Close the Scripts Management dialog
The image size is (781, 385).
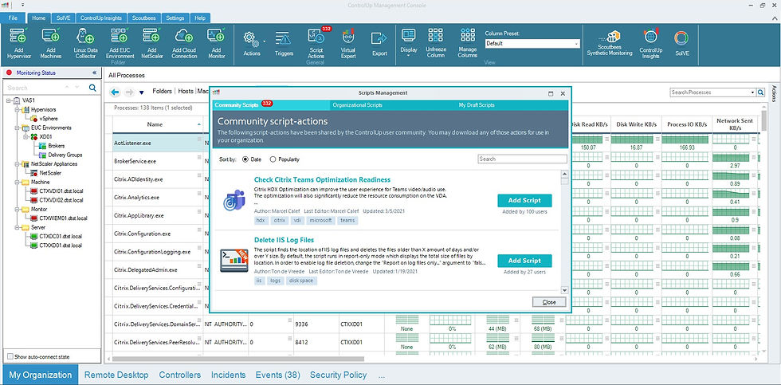pos(549,302)
